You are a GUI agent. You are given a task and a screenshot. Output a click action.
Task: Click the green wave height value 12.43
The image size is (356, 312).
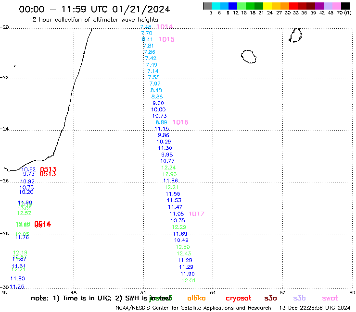[184, 253]
